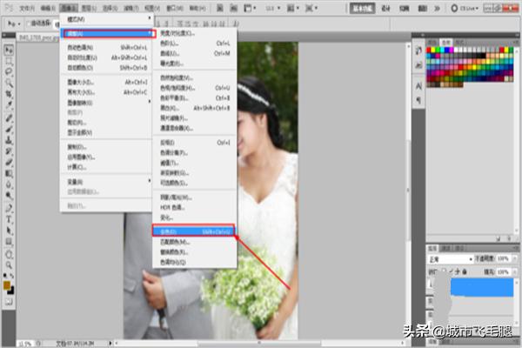Toggle lock position in Layers panel
The width and height of the screenshot is (522, 348).
pos(458,271)
